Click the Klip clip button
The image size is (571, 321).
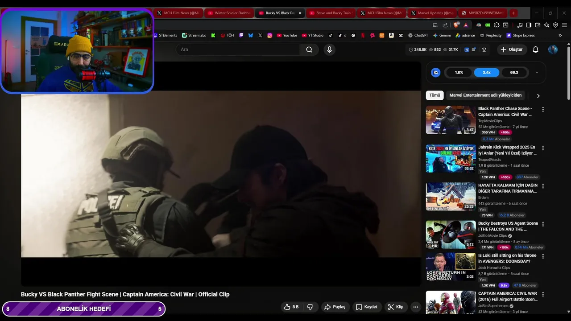[396, 307]
